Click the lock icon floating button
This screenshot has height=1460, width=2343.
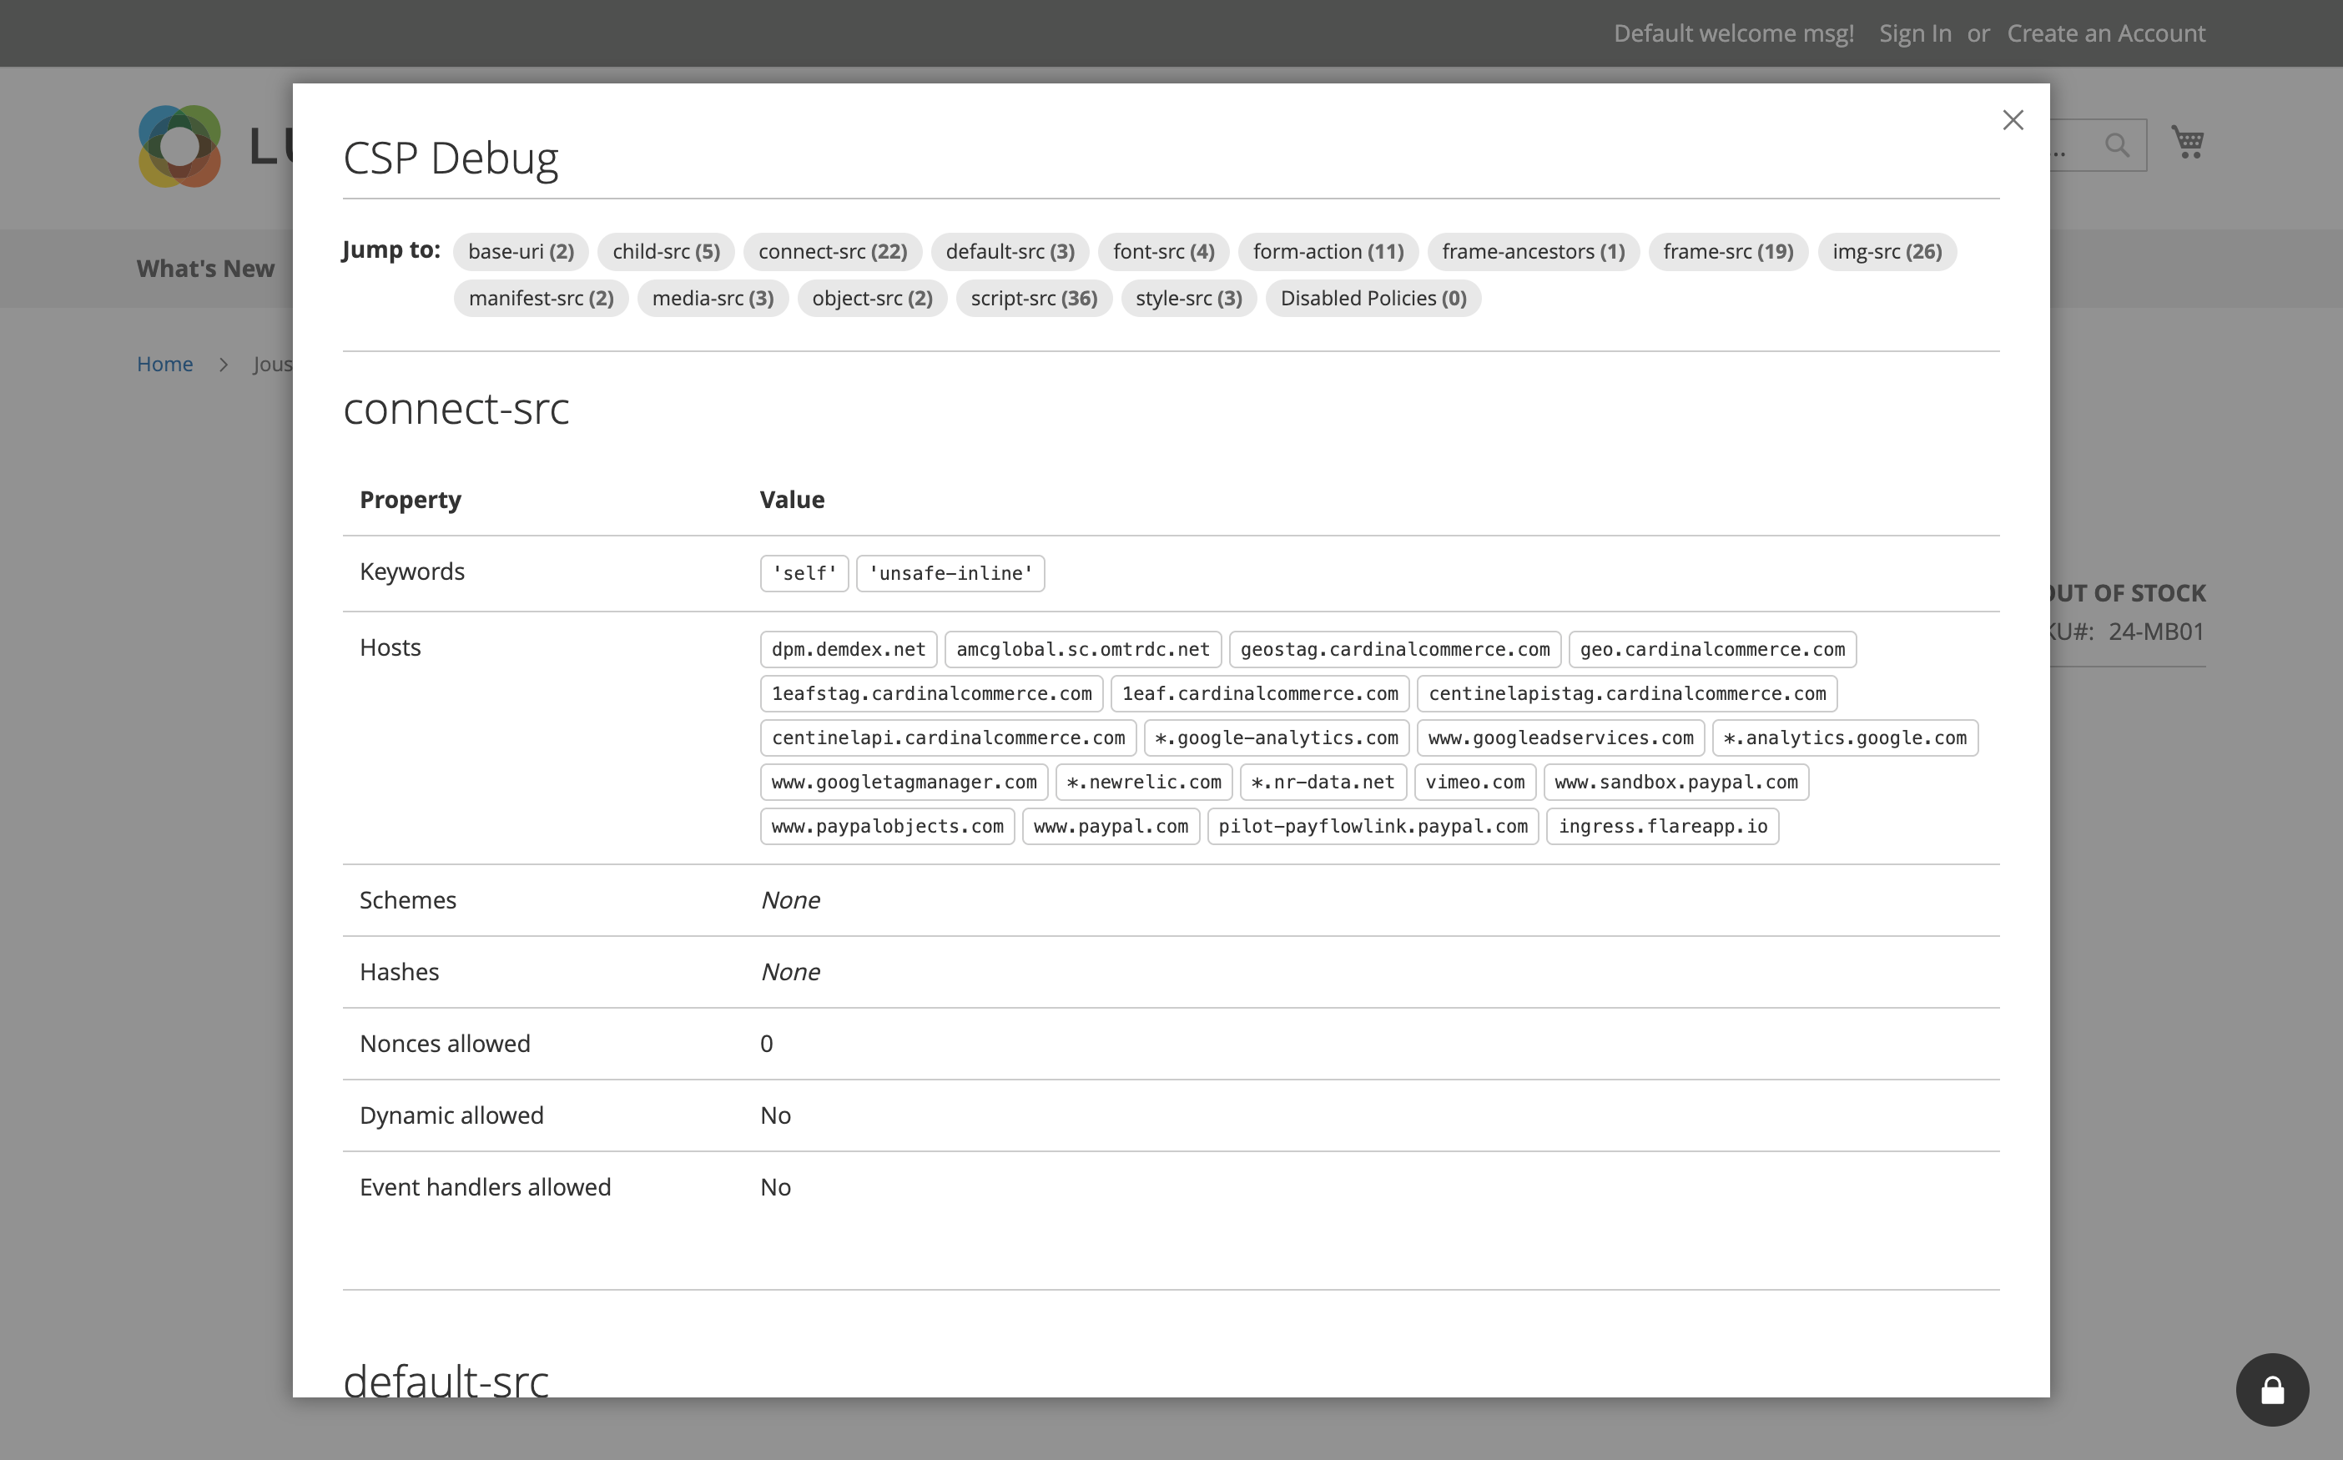tap(2271, 1390)
